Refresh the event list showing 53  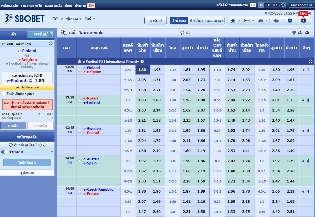tap(182, 33)
